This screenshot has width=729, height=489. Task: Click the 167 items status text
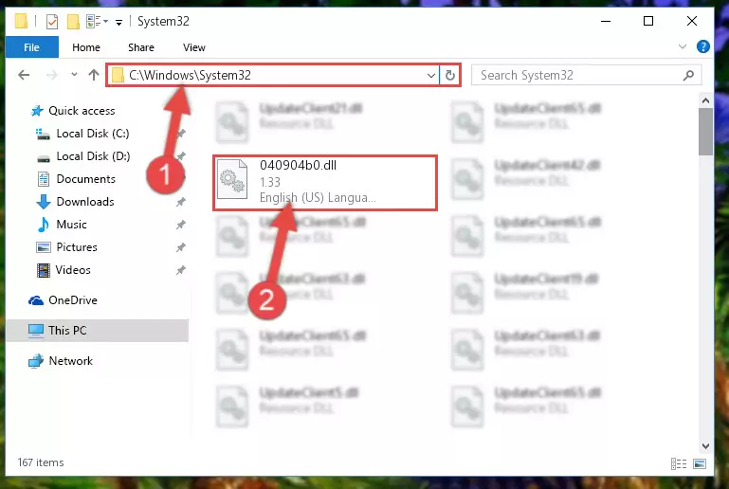pos(41,462)
